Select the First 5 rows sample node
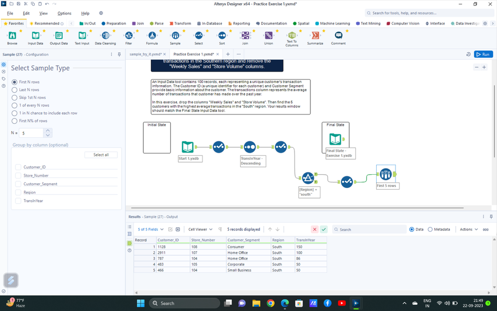 tap(386, 174)
